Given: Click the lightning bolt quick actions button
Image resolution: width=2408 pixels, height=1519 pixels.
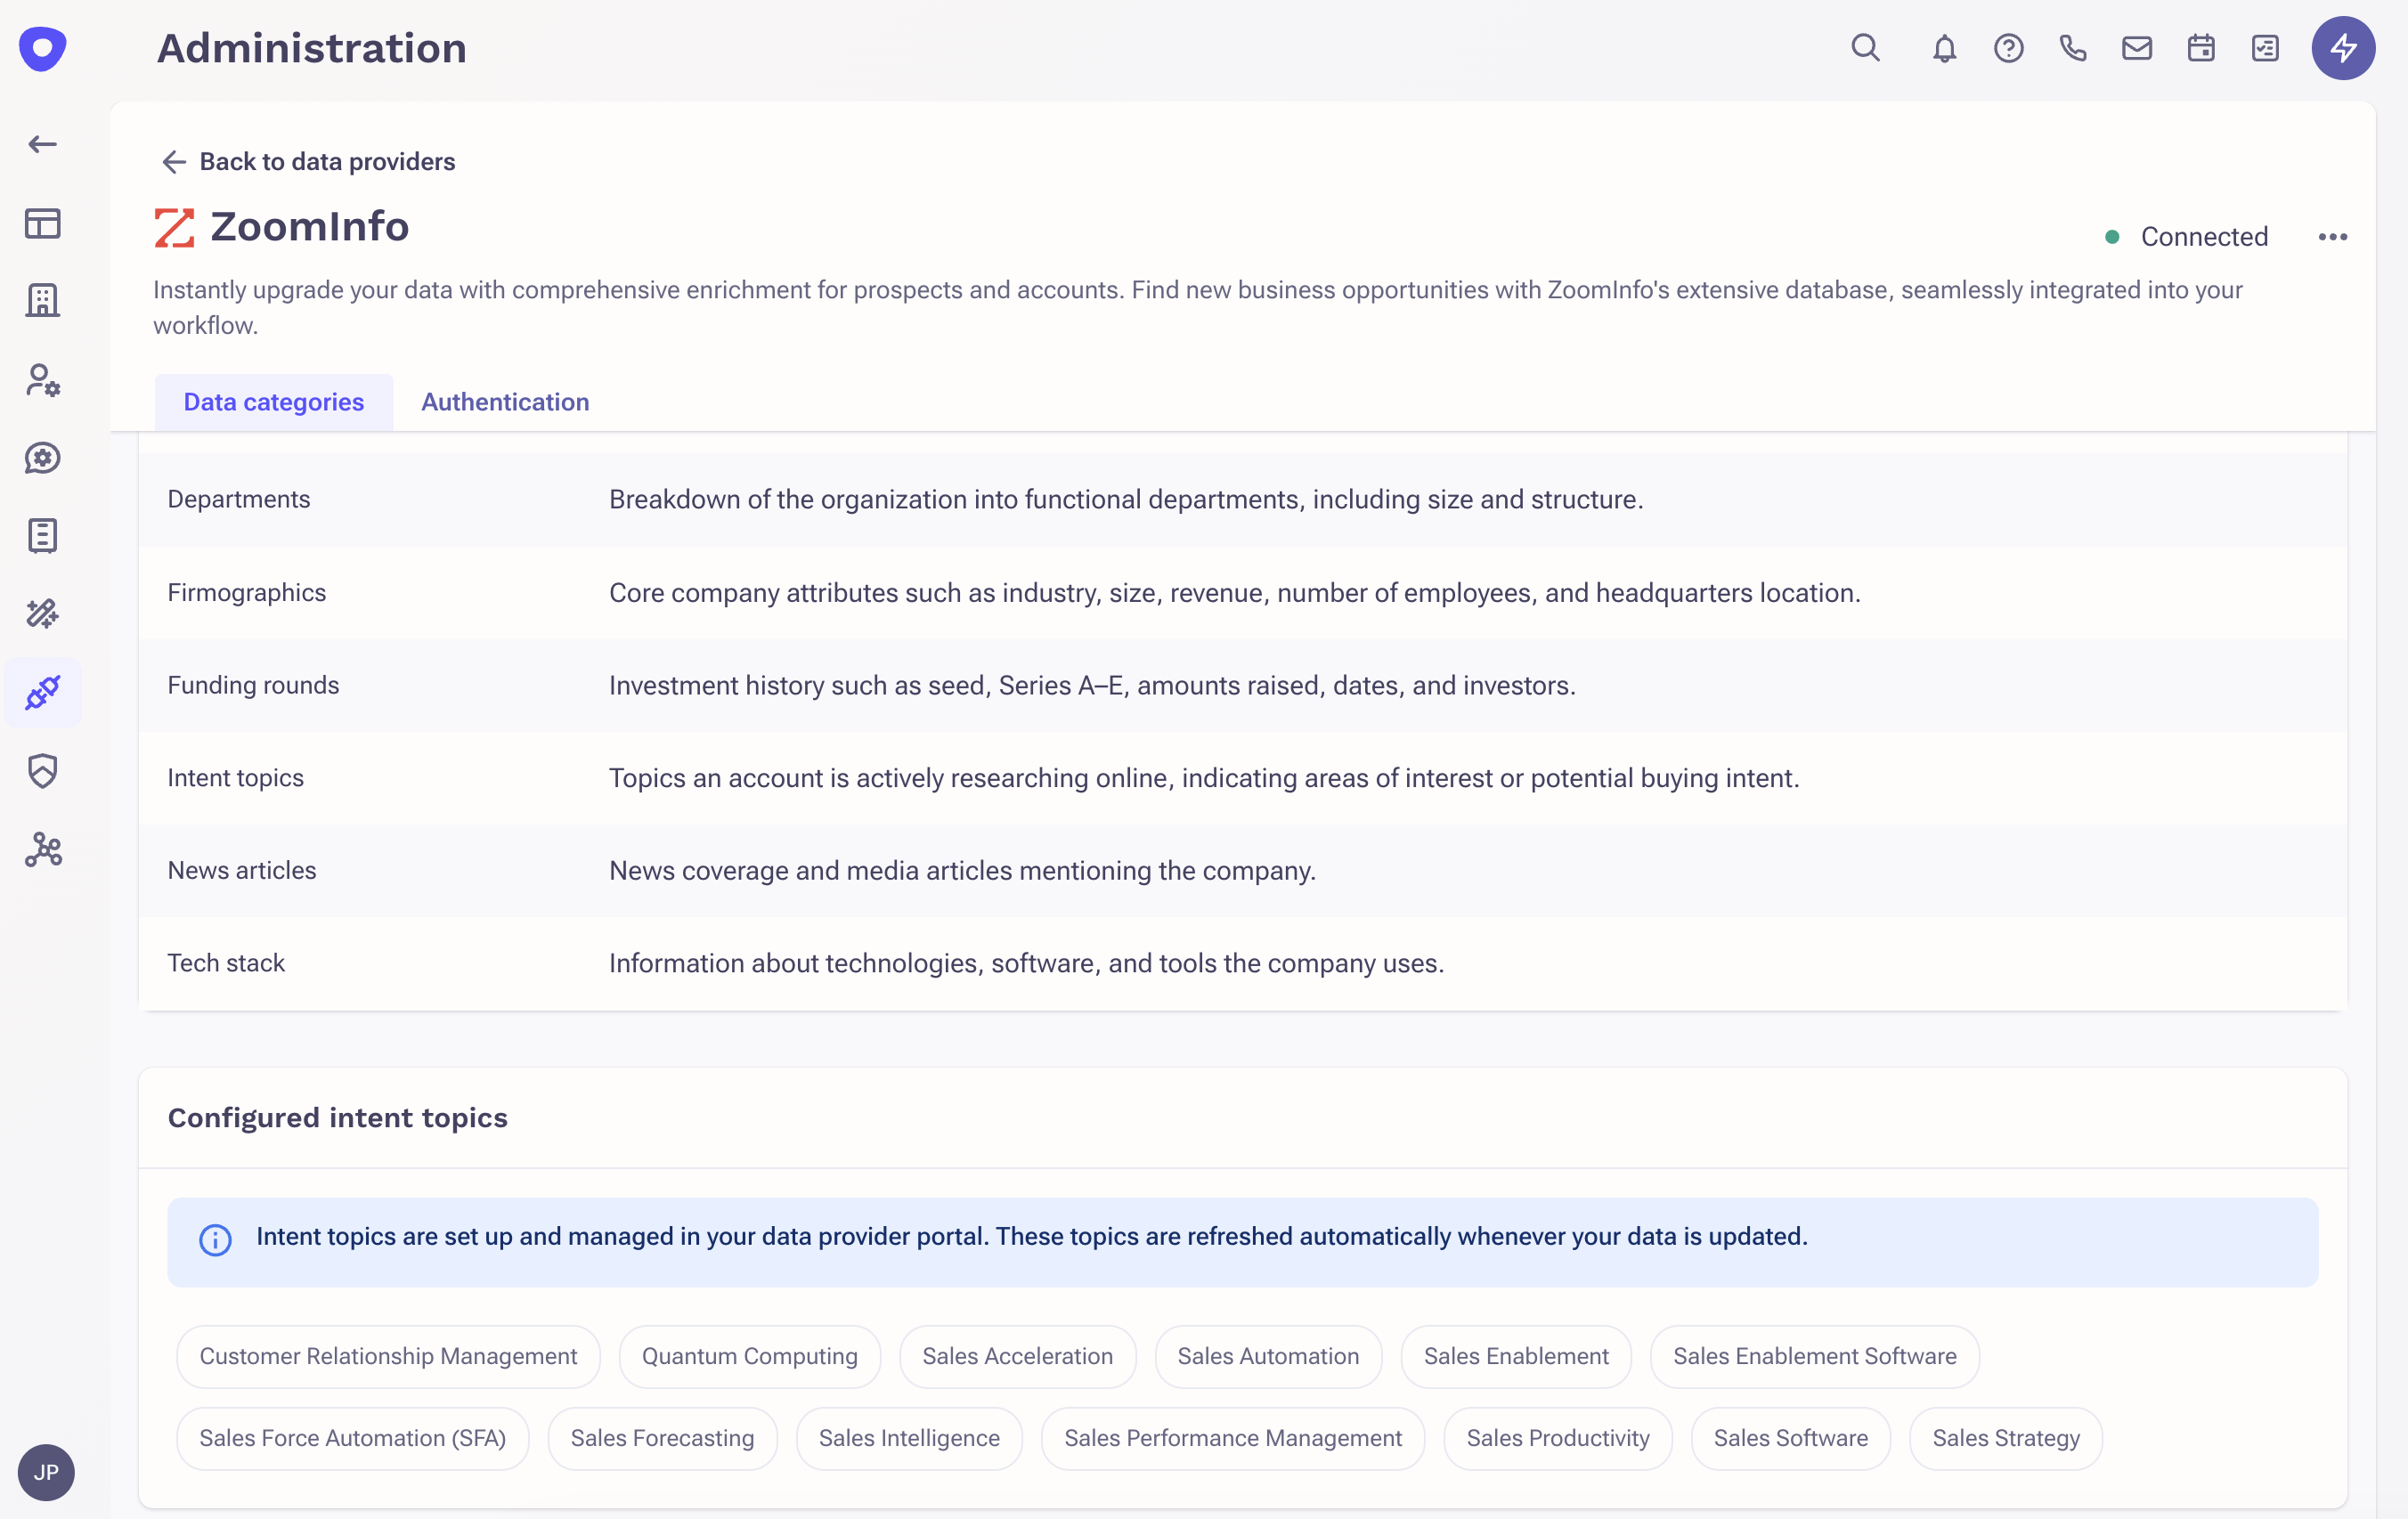Looking at the screenshot, I should [x=2343, y=48].
